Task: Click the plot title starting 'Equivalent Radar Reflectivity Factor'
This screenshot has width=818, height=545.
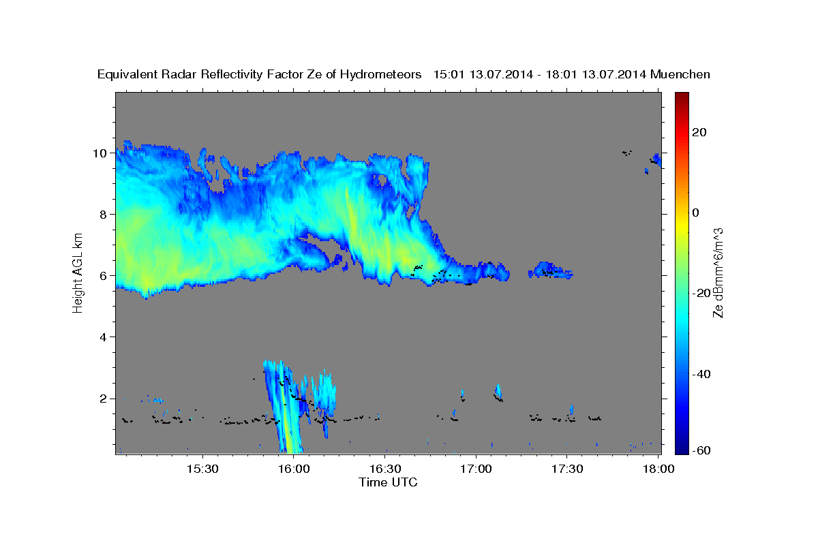Action: click(x=404, y=75)
